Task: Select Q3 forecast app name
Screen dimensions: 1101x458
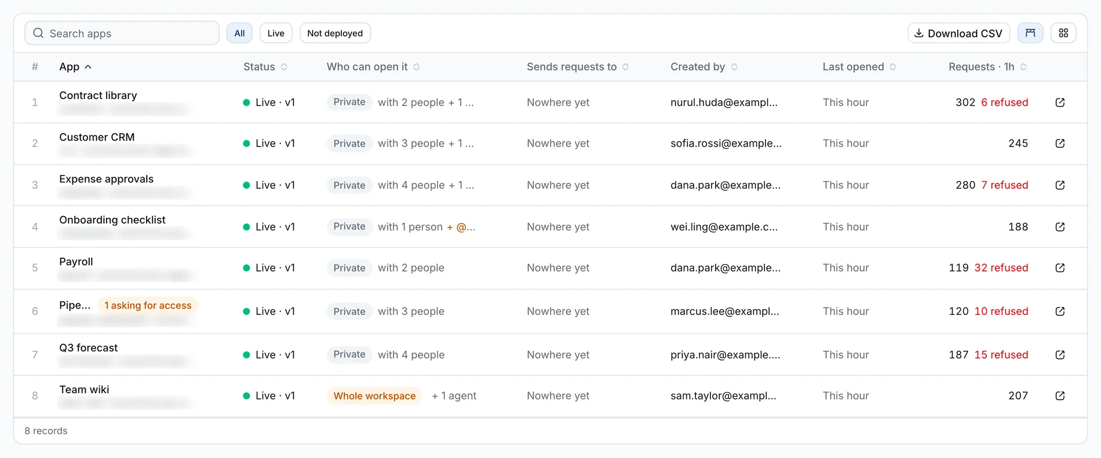Action: (x=88, y=348)
